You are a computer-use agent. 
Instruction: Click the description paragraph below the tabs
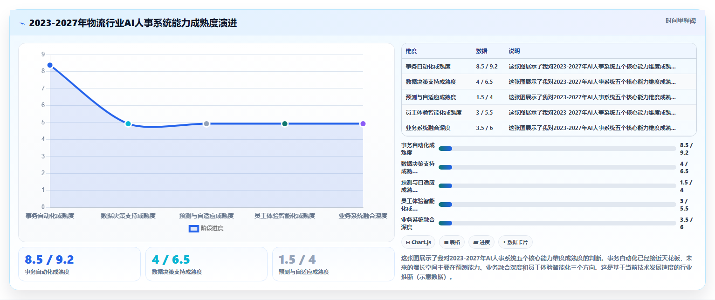[549, 267]
